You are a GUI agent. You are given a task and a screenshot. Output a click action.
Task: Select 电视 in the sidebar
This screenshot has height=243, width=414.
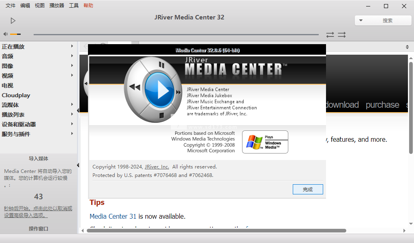(7, 85)
